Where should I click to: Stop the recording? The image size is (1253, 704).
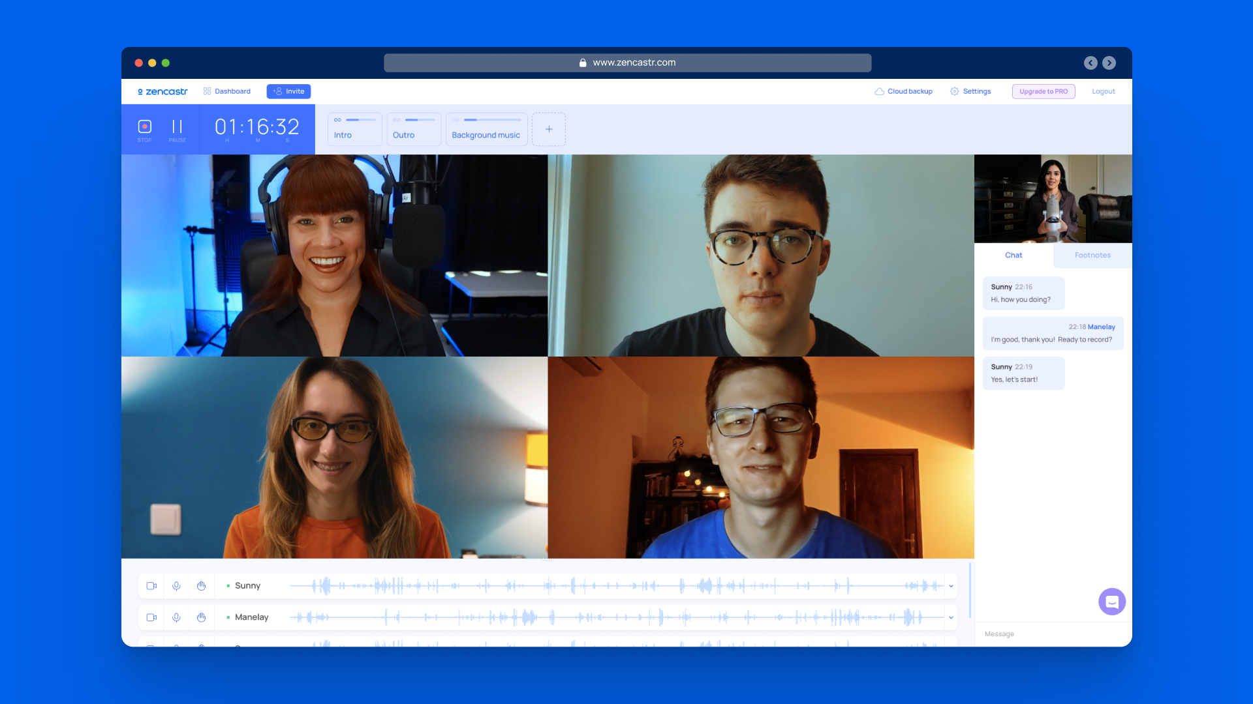click(x=144, y=127)
